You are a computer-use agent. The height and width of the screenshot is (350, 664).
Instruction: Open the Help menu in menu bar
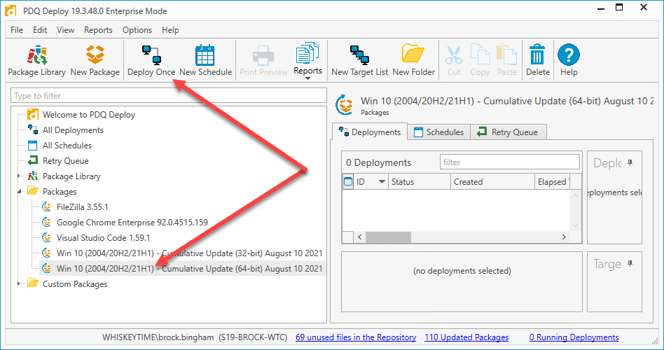coord(170,30)
